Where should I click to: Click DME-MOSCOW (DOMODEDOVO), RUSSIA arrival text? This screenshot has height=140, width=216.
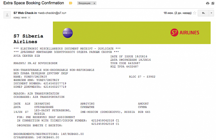(x=107, y=112)
